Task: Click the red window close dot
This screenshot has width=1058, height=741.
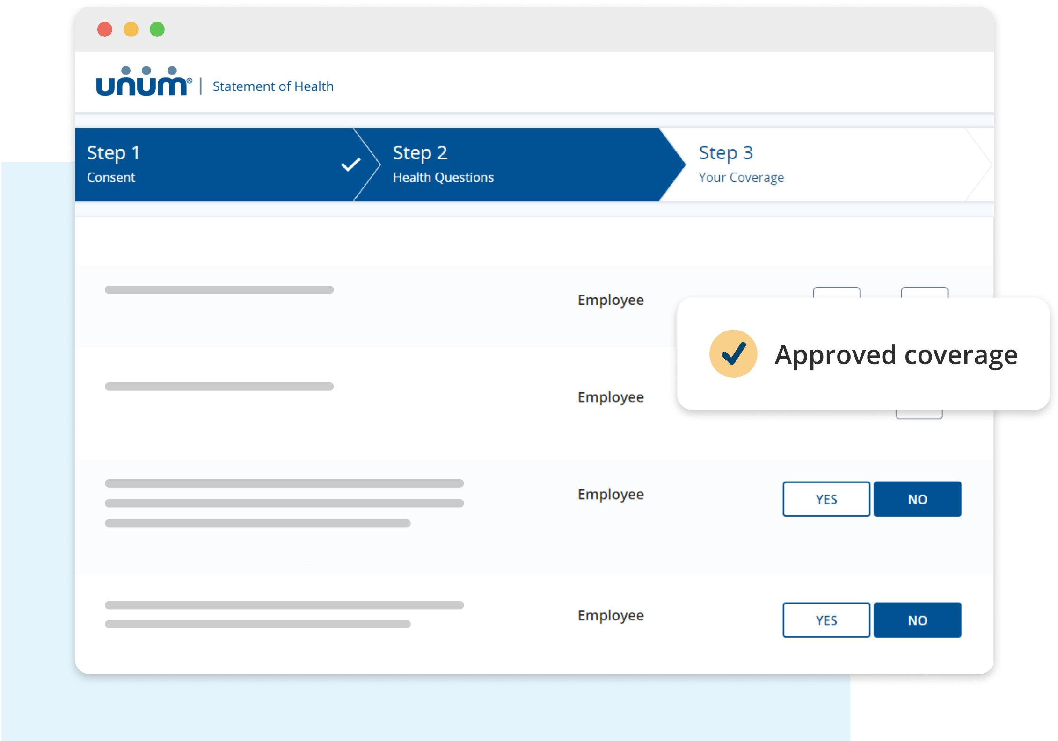Action: (105, 29)
